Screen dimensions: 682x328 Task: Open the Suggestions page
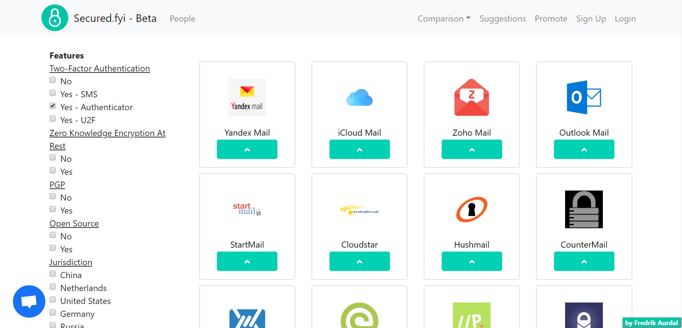pyautogui.click(x=503, y=18)
